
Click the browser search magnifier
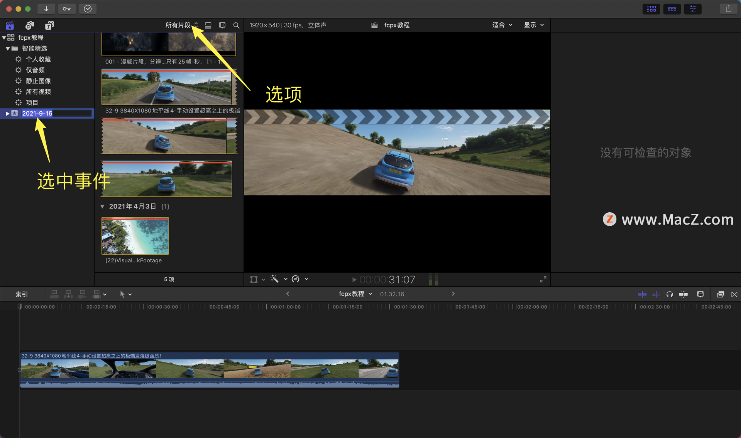tap(236, 25)
